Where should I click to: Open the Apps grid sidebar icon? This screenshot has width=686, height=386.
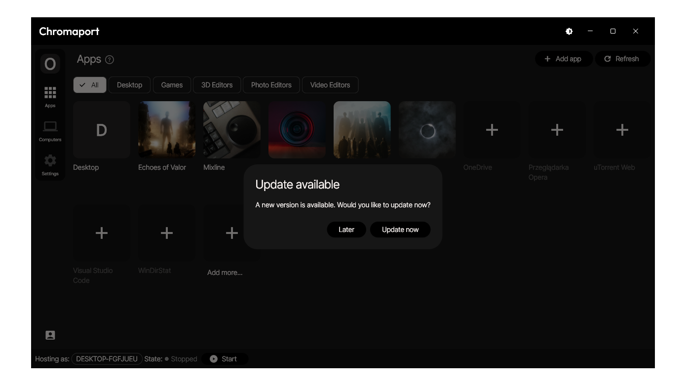coord(50,93)
